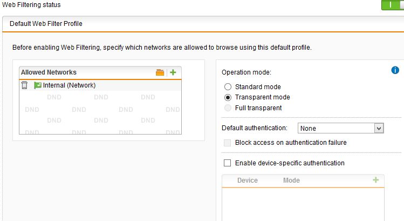Delete Internal (Network) via trash icon
This screenshot has width=404, height=221.
click(24, 85)
